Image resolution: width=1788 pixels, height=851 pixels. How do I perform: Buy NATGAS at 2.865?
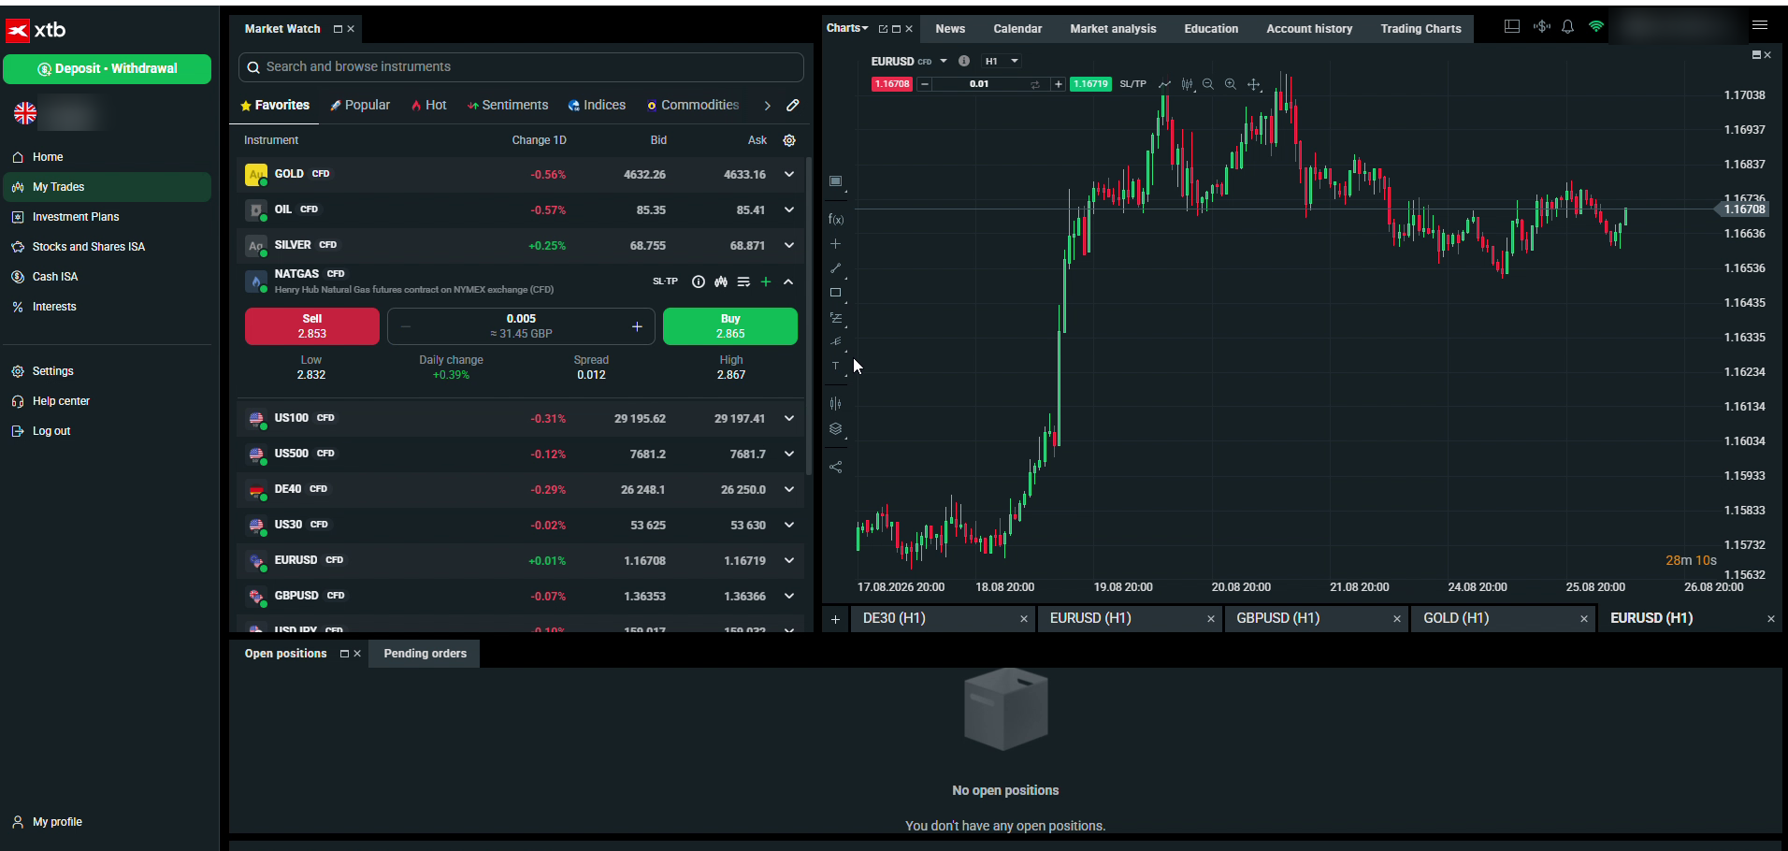coord(730,326)
